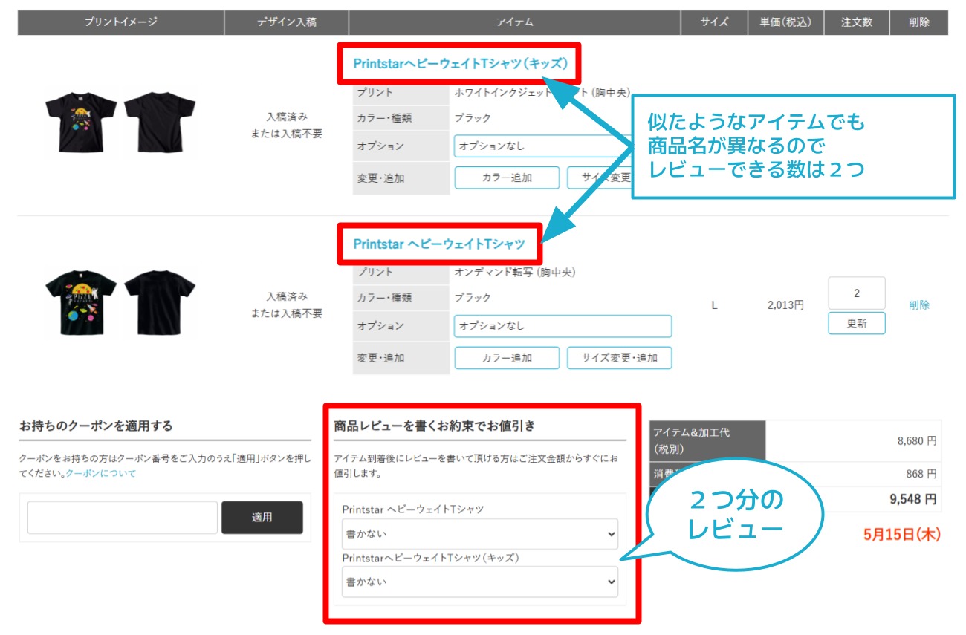This screenshot has width=966, height=635.
Task: Click the 単価(税込) column header
Action: (x=786, y=22)
